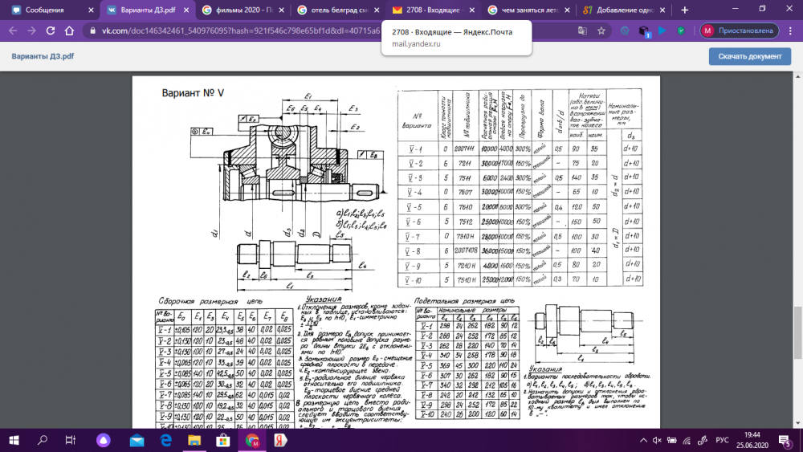This screenshot has height=452, width=803.
Task: Bookmark this page with the star icon
Action: coord(601,31)
